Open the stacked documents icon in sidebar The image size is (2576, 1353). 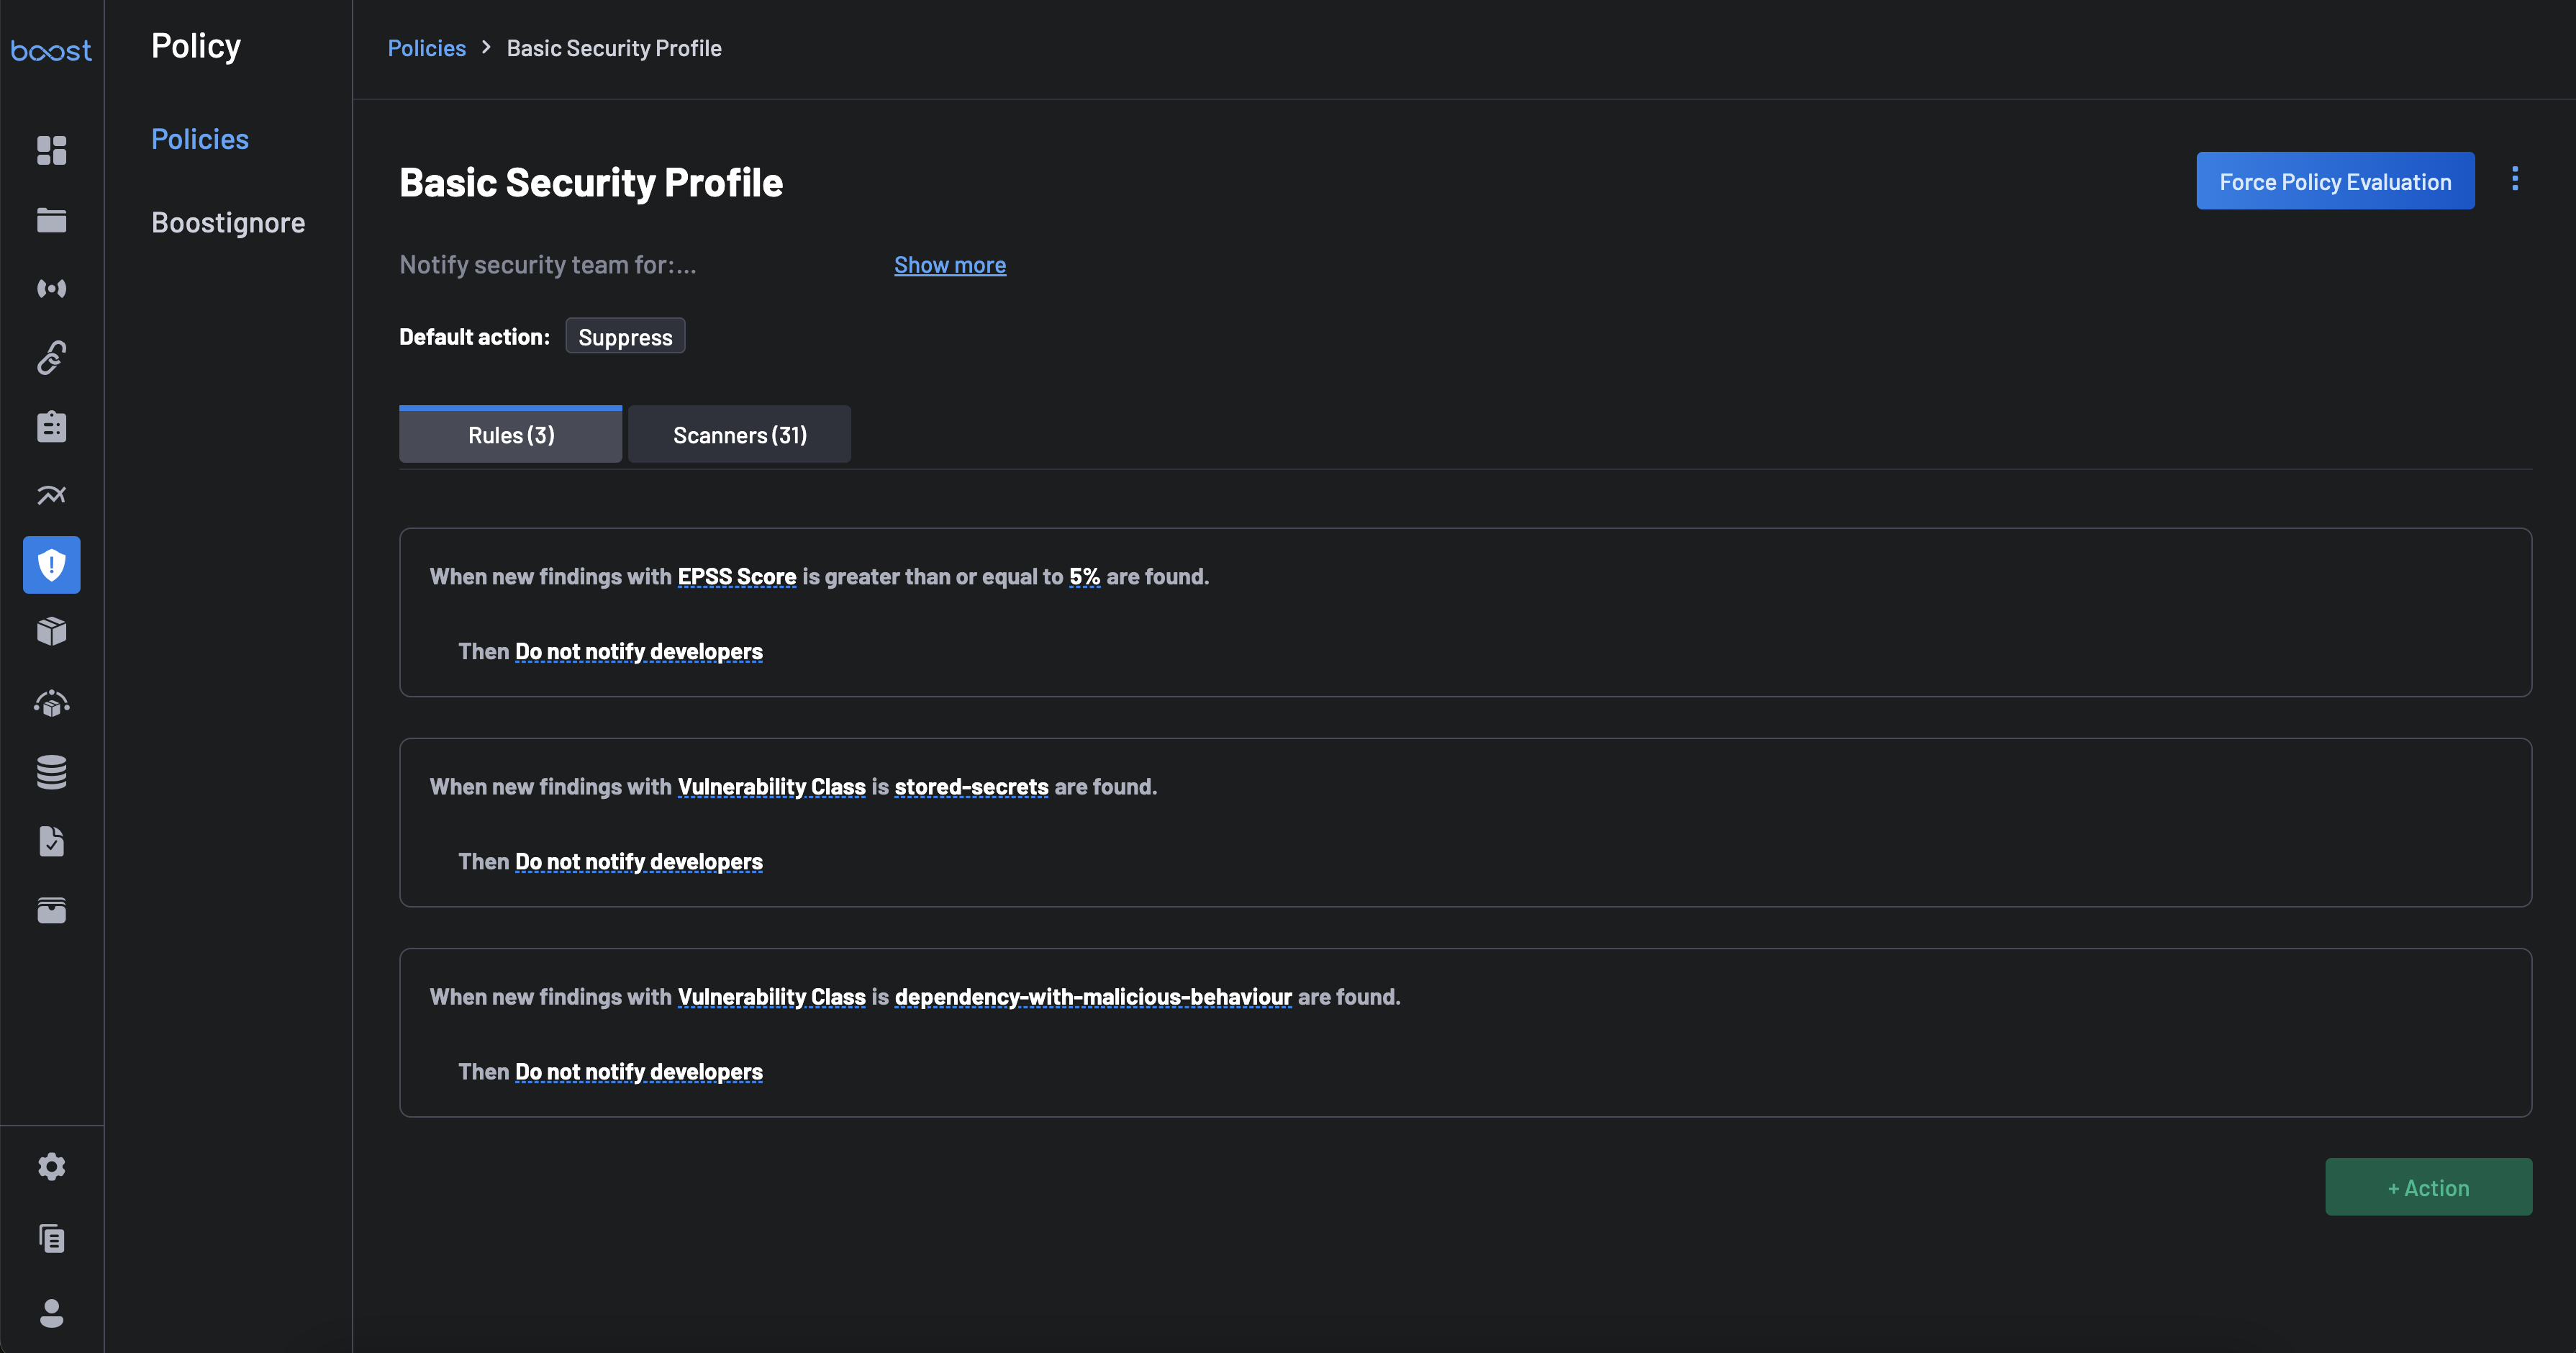click(51, 1239)
